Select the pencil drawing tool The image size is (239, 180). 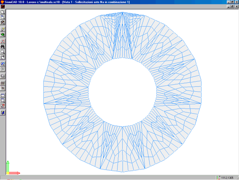3,29
